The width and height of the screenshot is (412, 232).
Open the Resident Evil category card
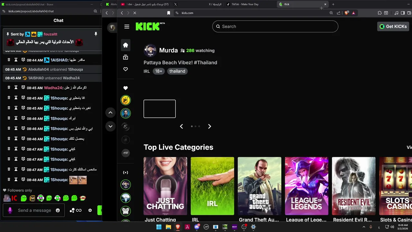pyautogui.click(x=354, y=186)
